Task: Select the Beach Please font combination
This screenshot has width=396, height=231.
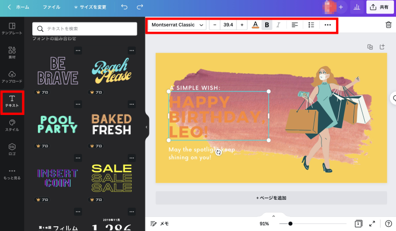Action: tap(112, 70)
